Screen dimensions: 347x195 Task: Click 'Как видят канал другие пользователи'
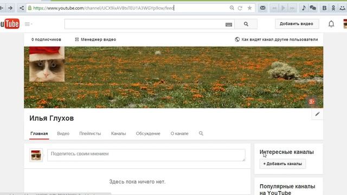tap(277, 40)
